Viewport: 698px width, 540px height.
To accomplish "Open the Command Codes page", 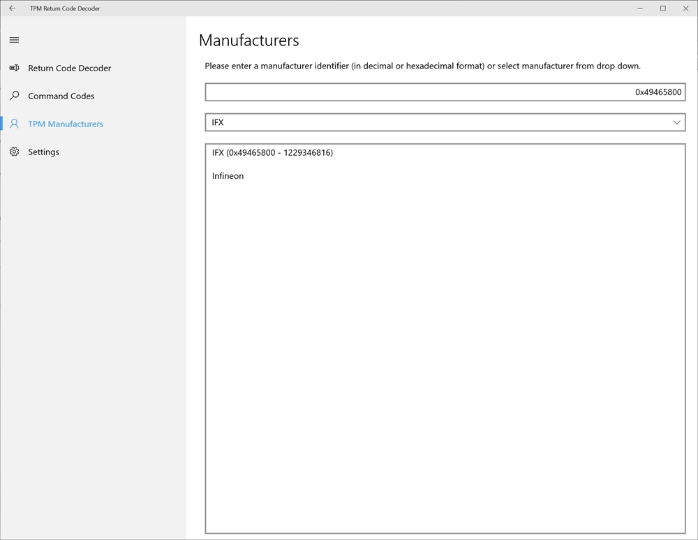I will (x=61, y=96).
